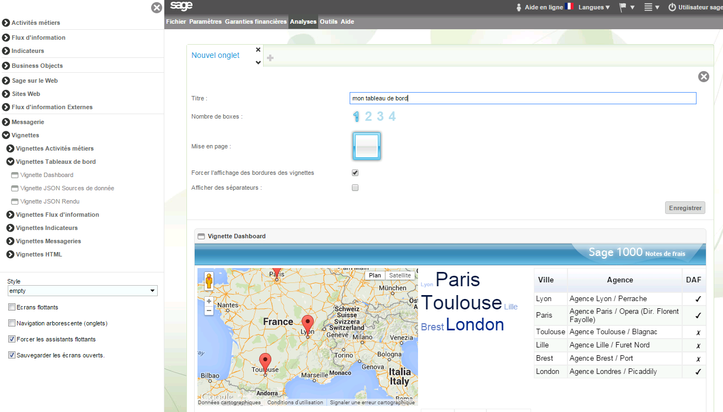The height and width of the screenshot is (412, 723).
Task: Open Aide en ligne help link
Action: tap(543, 7)
